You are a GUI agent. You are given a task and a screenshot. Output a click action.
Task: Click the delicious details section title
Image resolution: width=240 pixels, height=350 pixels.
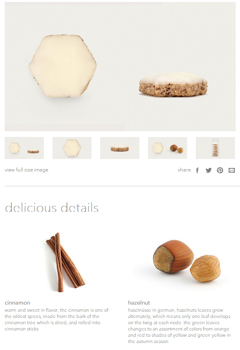click(x=52, y=207)
